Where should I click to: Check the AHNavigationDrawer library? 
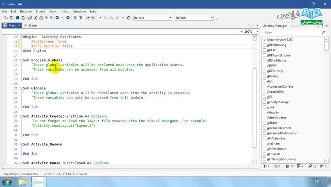pyautogui.click(x=264, y=159)
